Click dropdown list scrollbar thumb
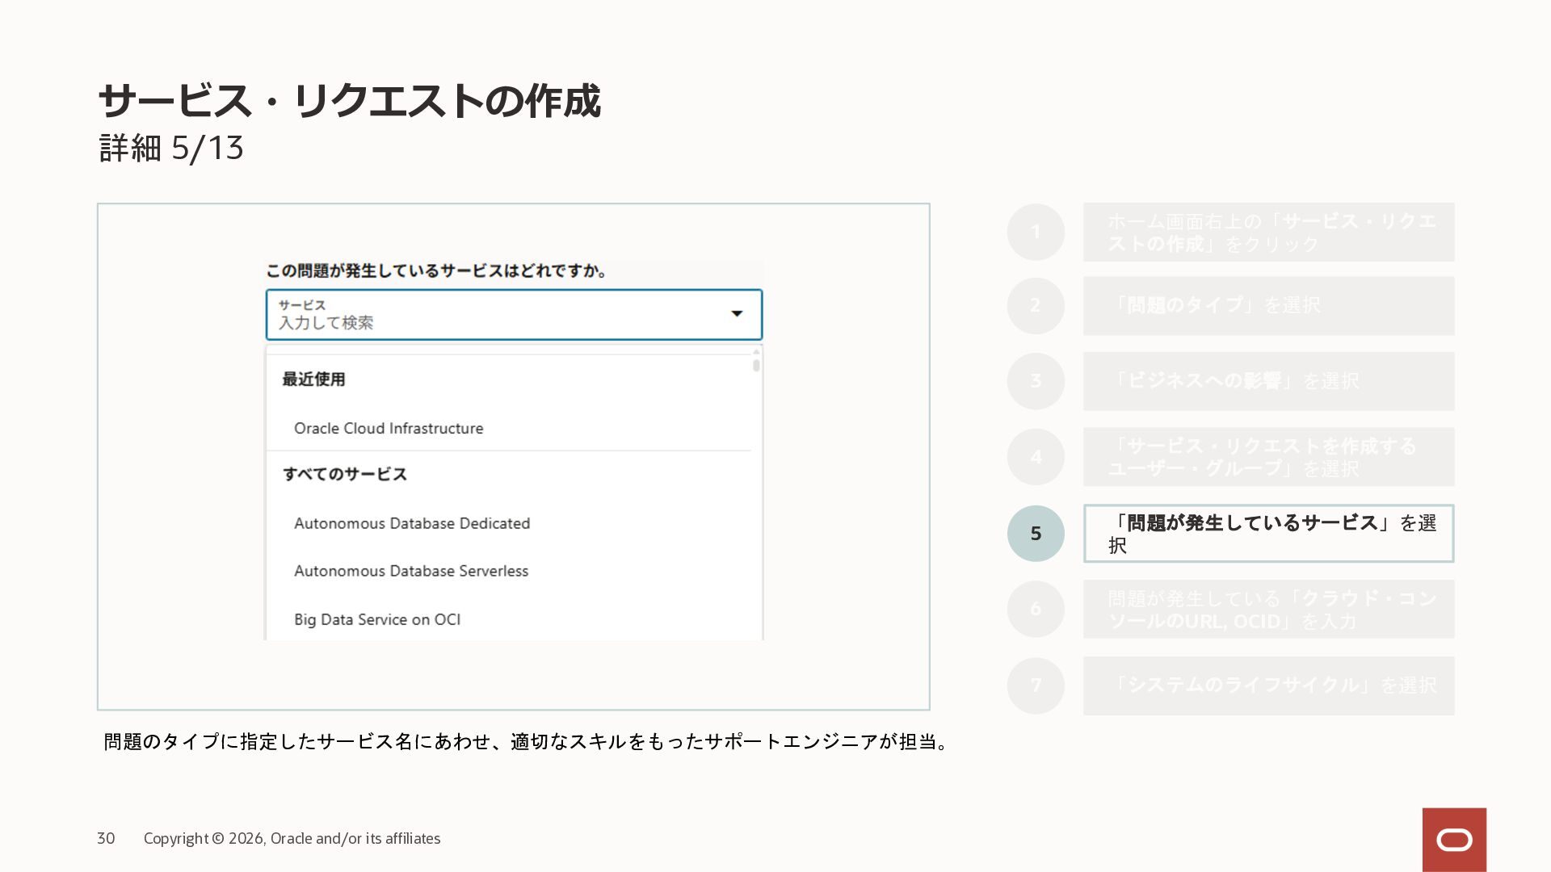Viewport: 1551px width, 872px height. point(756,366)
